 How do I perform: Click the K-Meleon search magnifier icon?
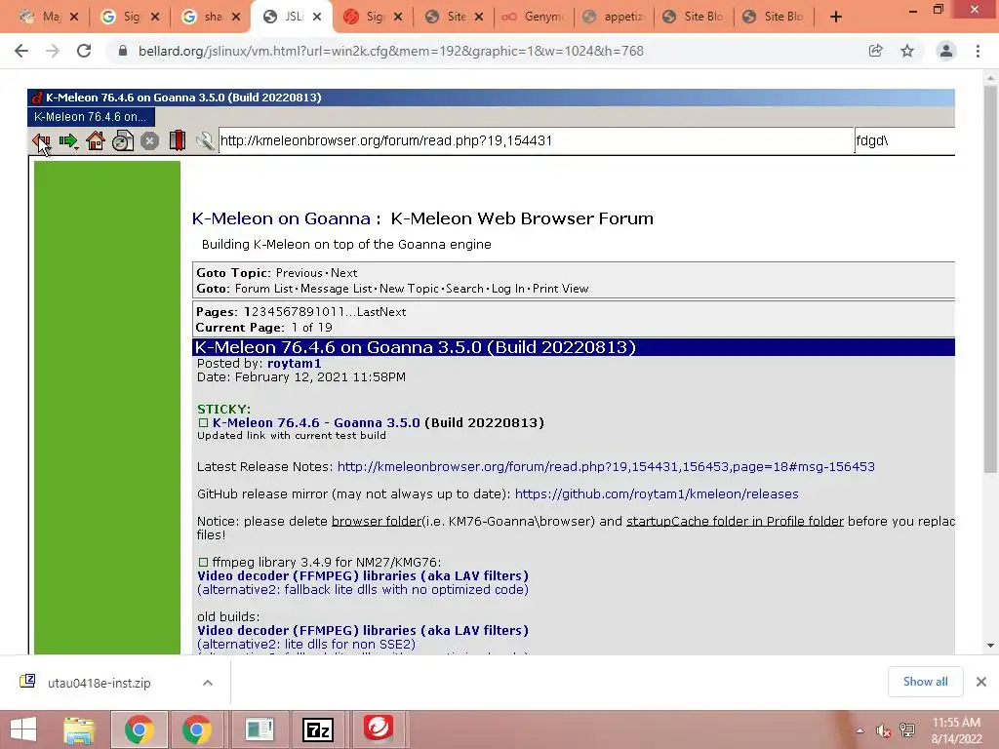click(x=205, y=140)
